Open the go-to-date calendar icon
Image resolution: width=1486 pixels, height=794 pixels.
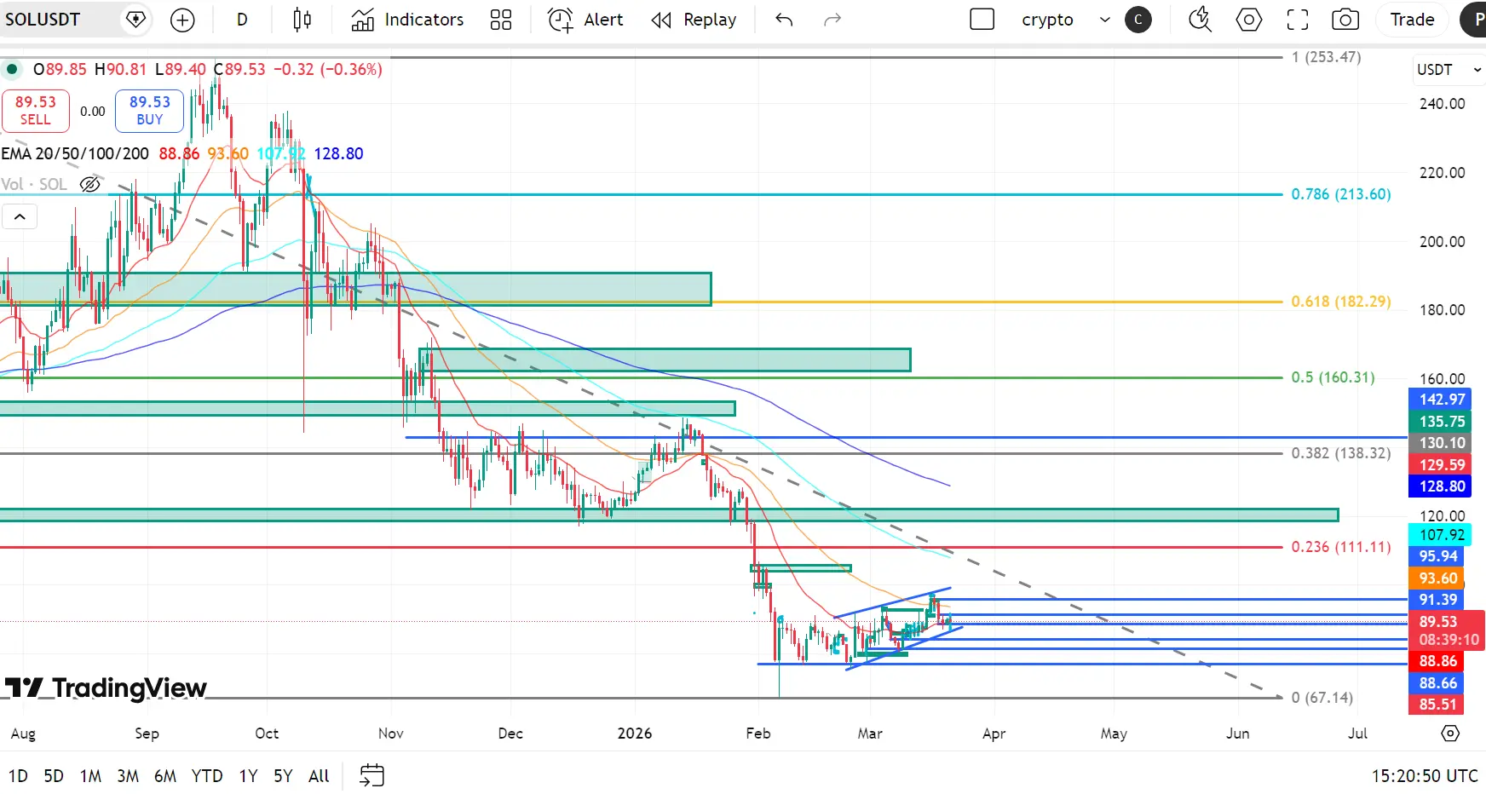[371, 775]
